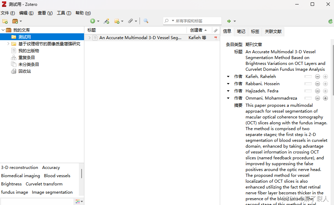
Task: Open the tag selector colored grid menu
Action: coord(79,201)
